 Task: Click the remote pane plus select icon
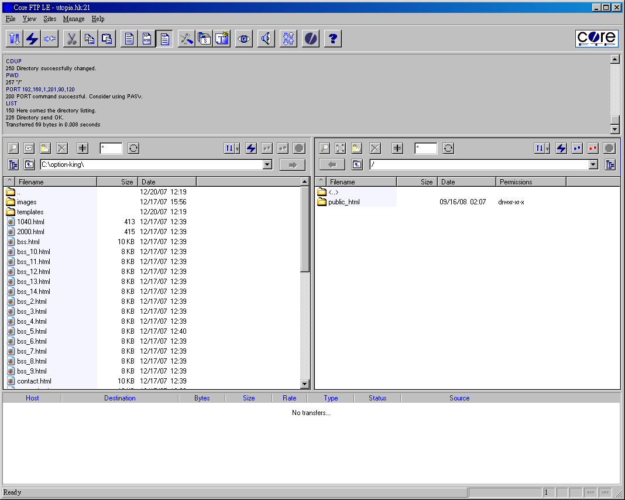point(397,148)
